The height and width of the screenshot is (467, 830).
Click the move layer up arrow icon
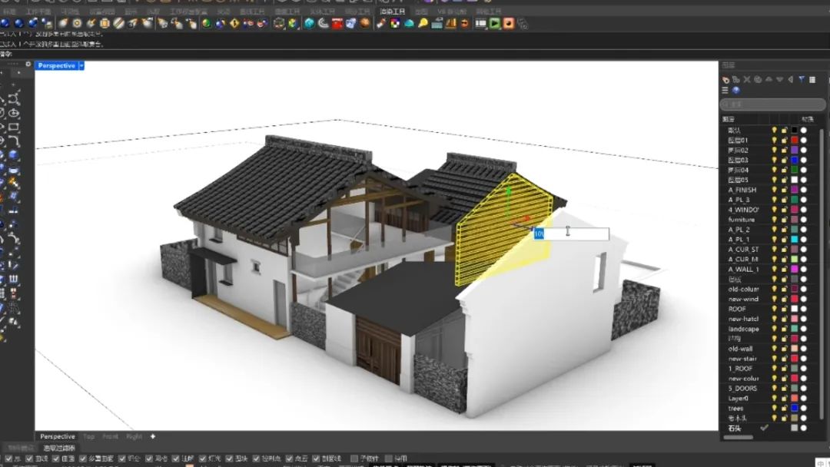(x=769, y=80)
